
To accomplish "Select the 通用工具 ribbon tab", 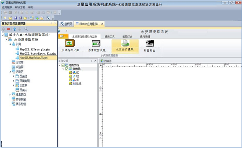I will pyautogui.click(x=109, y=37).
